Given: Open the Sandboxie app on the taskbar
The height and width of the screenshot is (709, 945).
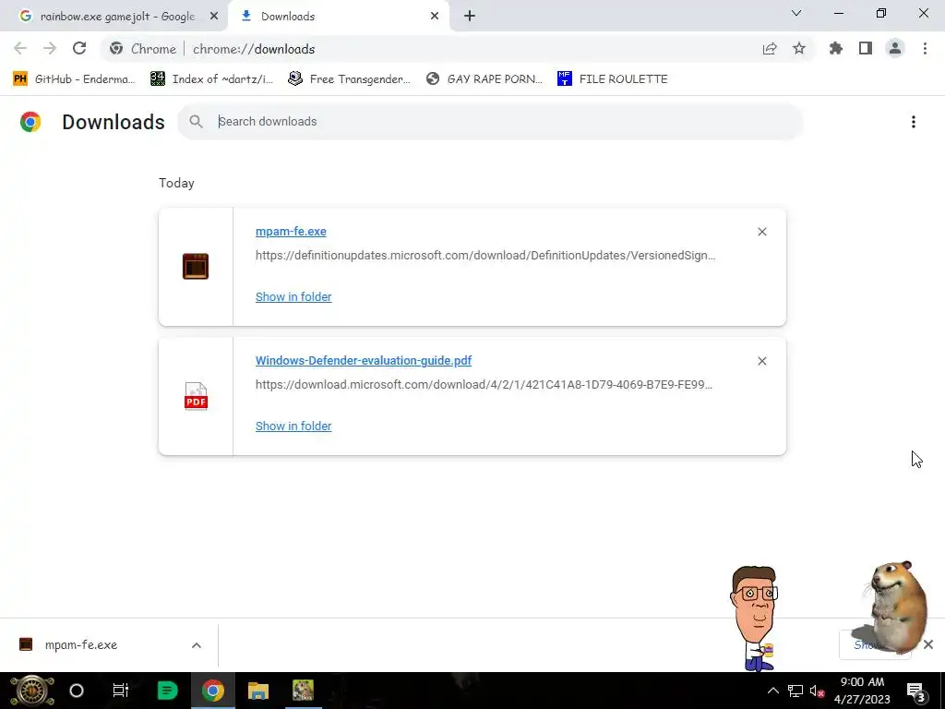Looking at the screenshot, I should 303,691.
